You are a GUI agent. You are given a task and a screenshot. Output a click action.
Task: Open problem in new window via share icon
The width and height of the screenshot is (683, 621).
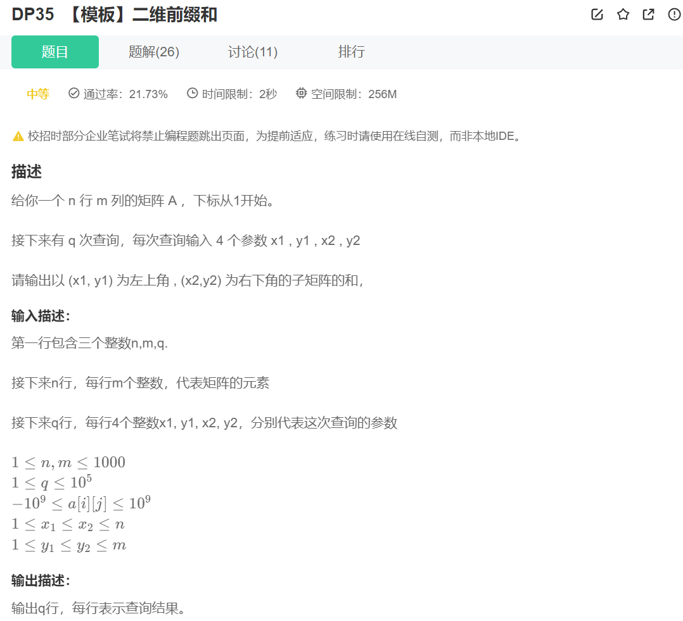pos(649,15)
